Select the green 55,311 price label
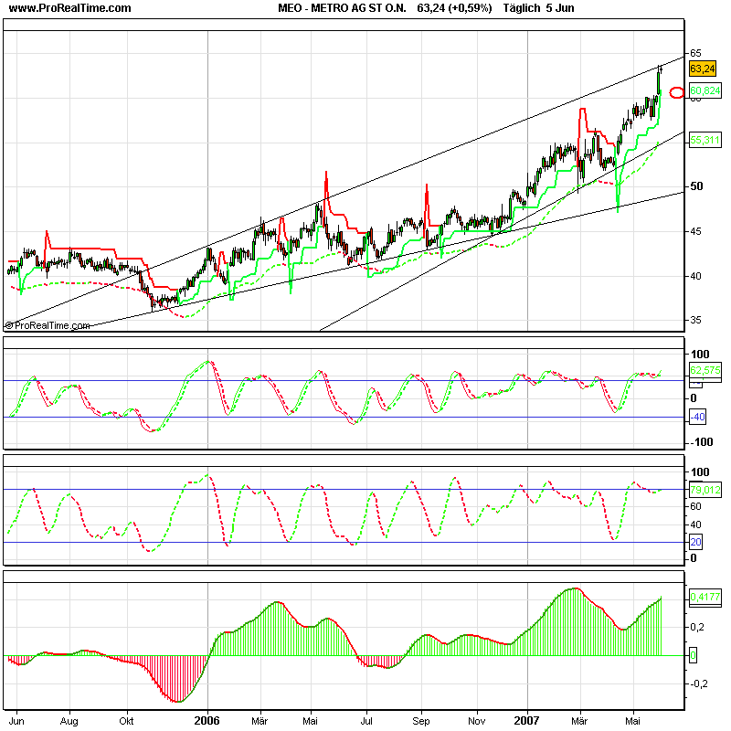 tap(705, 140)
